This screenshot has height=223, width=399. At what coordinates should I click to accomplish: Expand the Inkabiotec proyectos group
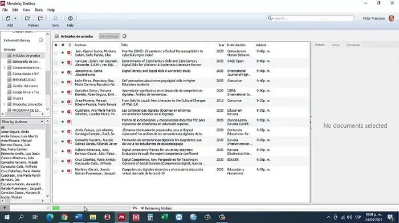click(5, 104)
